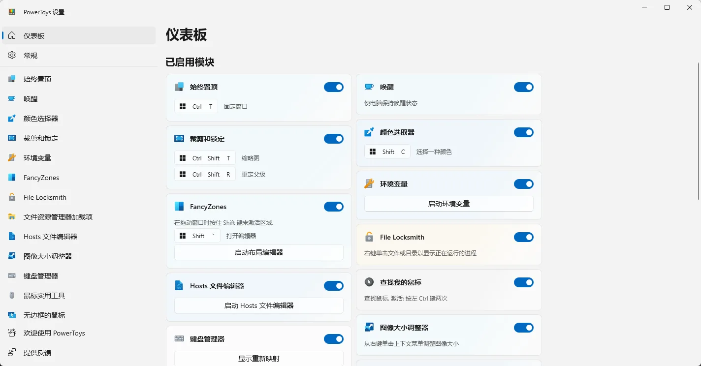701x366 pixels.
Task: Click the padlock icon beside File Locksmith in sidebar
Action: pyautogui.click(x=12, y=197)
